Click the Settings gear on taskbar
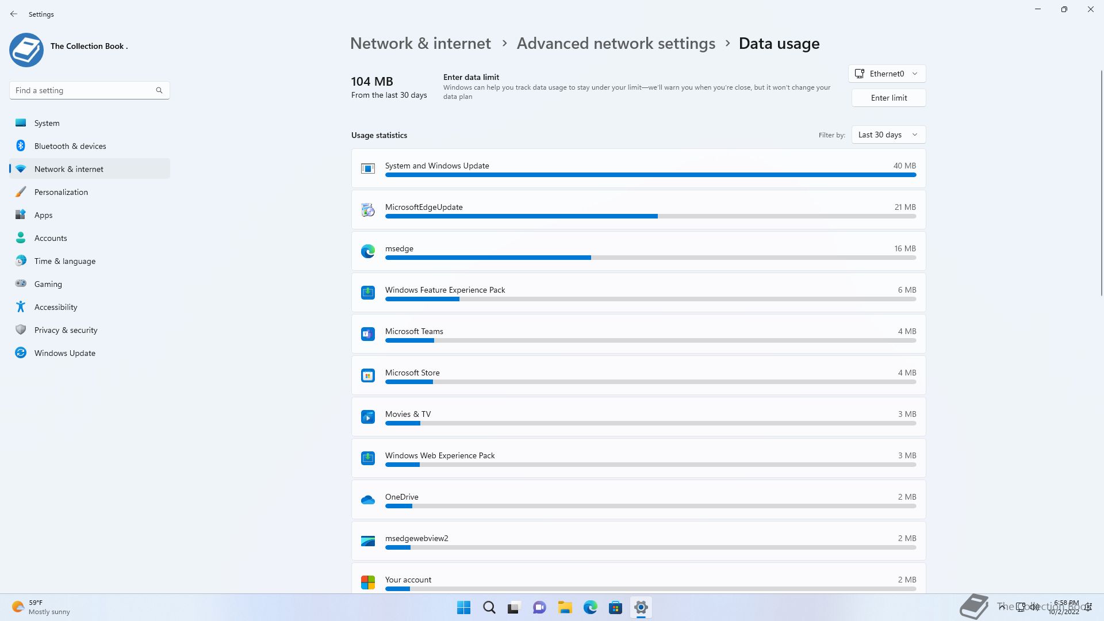The width and height of the screenshot is (1104, 621). [x=641, y=607]
